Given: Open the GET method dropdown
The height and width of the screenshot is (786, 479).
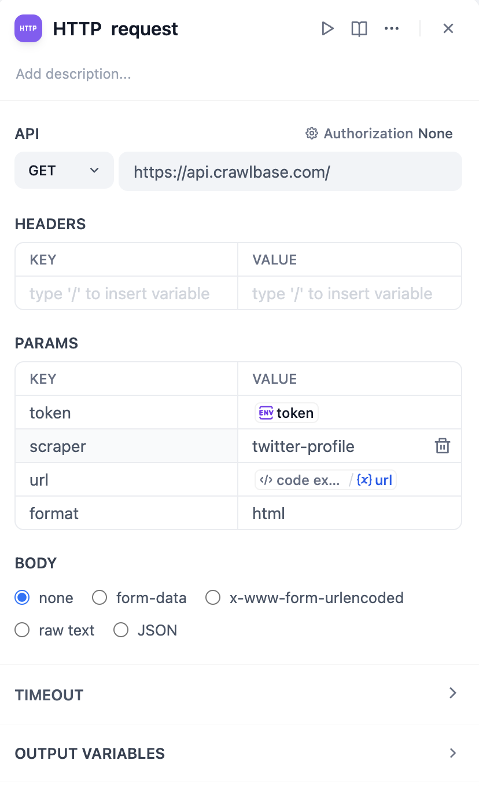Looking at the screenshot, I should pyautogui.click(x=64, y=171).
